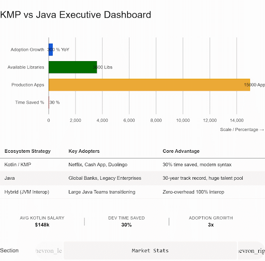Click the '6,000' x-axis tick label

129,120
